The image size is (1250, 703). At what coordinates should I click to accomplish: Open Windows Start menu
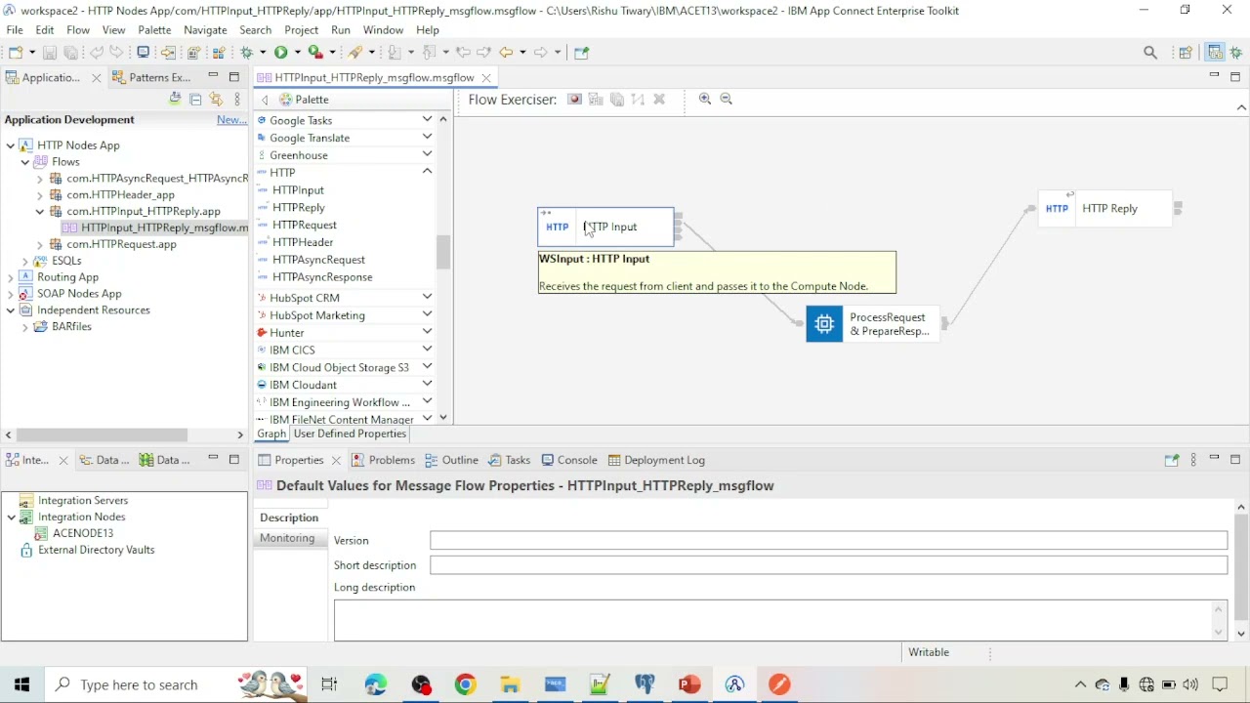coord(21,684)
